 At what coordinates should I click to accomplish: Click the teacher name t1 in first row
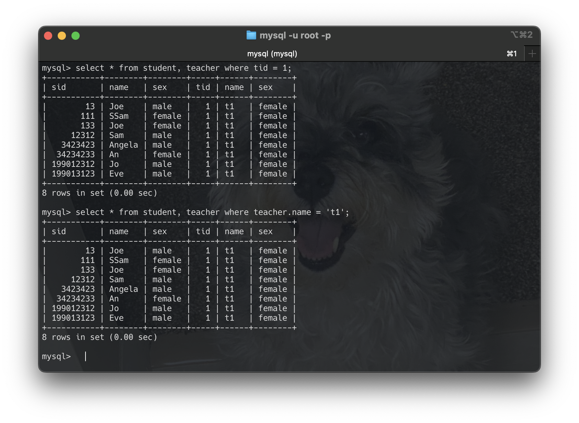[229, 106]
